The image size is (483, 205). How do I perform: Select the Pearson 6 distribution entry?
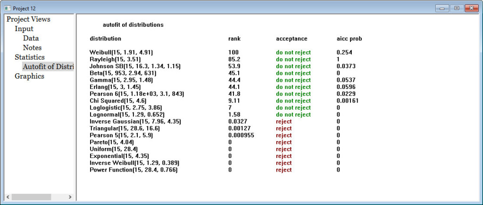[137, 94]
